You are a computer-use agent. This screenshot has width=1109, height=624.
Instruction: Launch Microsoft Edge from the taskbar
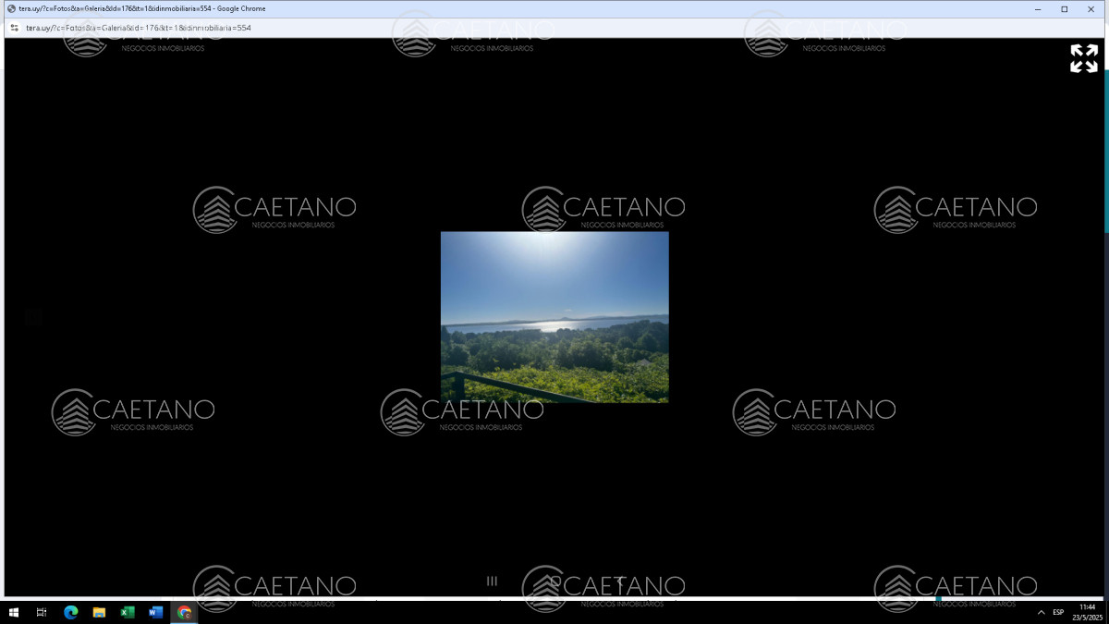coord(70,612)
